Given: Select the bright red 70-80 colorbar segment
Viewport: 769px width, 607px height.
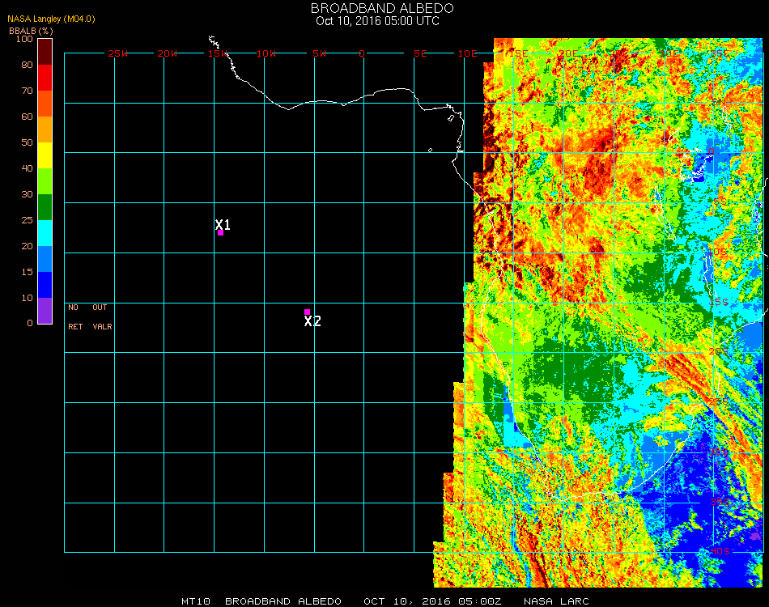Looking at the screenshot, I should click(x=45, y=78).
